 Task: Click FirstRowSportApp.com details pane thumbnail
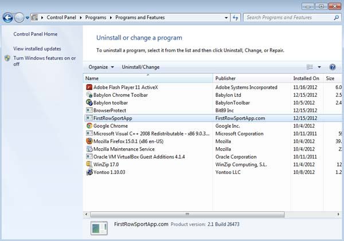tap(99, 228)
